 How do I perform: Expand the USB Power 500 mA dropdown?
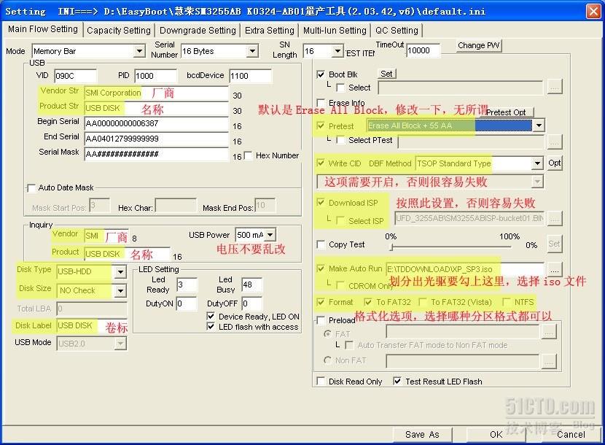(x=270, y=235)
